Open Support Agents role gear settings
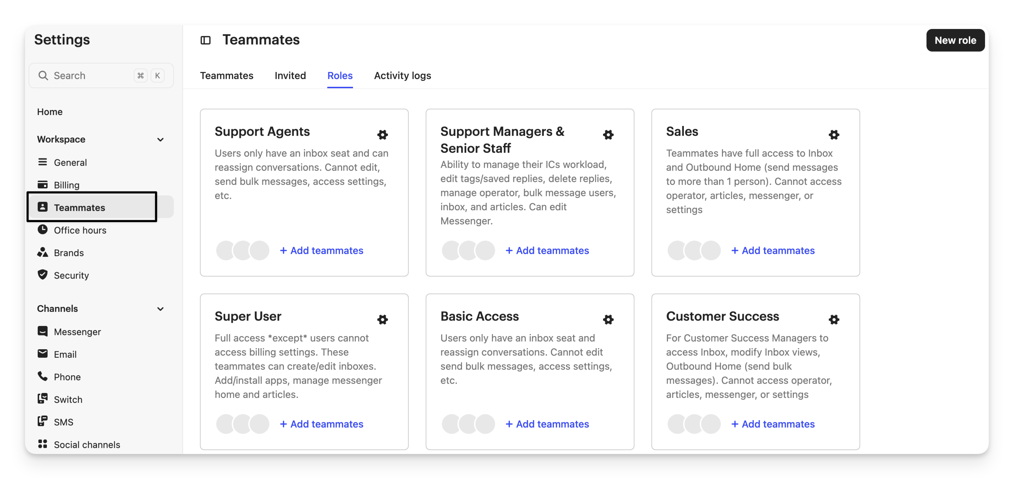 pyautogui.click(x=382, y=135)
